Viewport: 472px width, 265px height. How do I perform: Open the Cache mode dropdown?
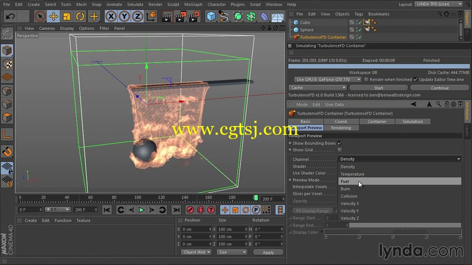pos(317,88)
